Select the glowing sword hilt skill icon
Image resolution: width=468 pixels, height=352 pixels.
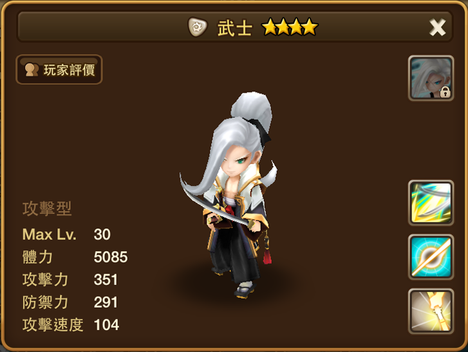[x=431, y=311]
